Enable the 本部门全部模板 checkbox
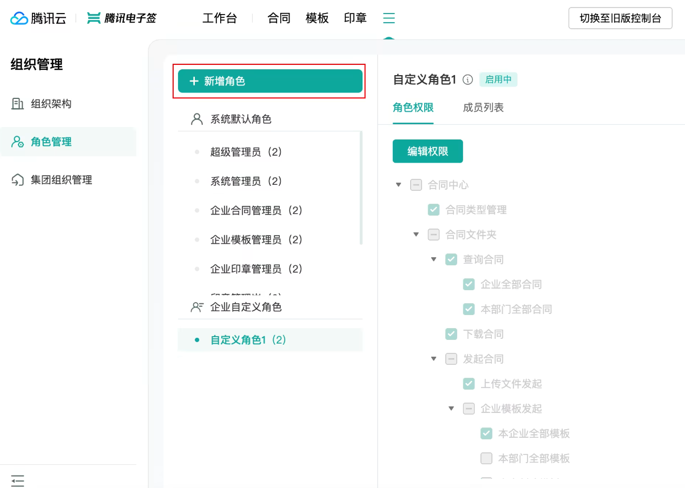Viewport: 685px width, 488px height. pyautogui.click(x=486, y=458)
